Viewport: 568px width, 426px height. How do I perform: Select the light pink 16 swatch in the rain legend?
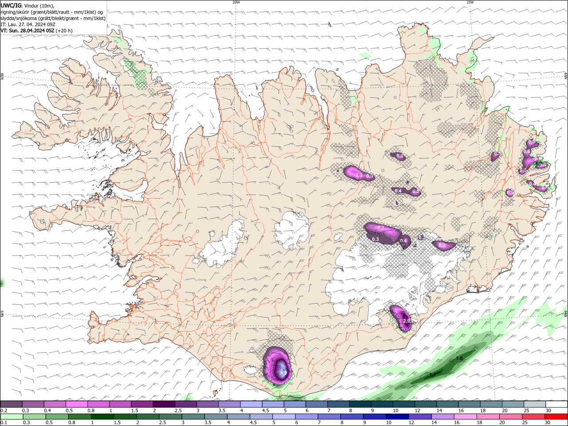465,417
